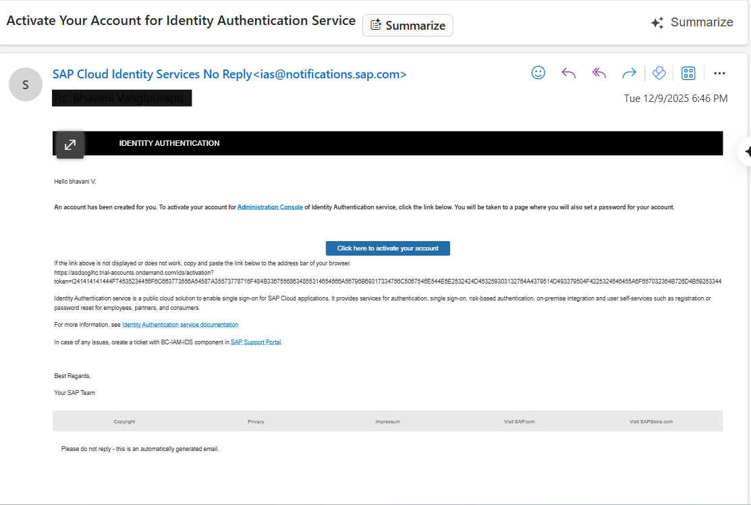Open the Administration Console link
Screen dimensions: 751x505
click(270, 207)
